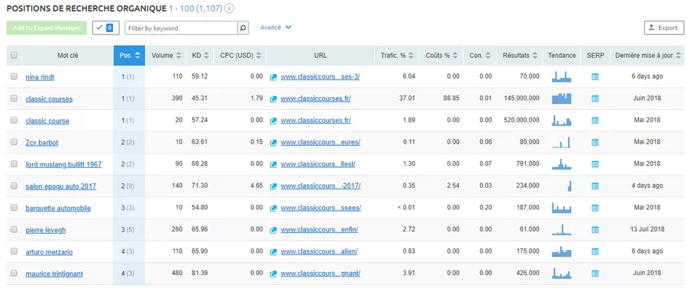The image size is (687, 288).
Task: Check the salon epoqu auto 2017 checkbox
Action: [x=14, y=186]
